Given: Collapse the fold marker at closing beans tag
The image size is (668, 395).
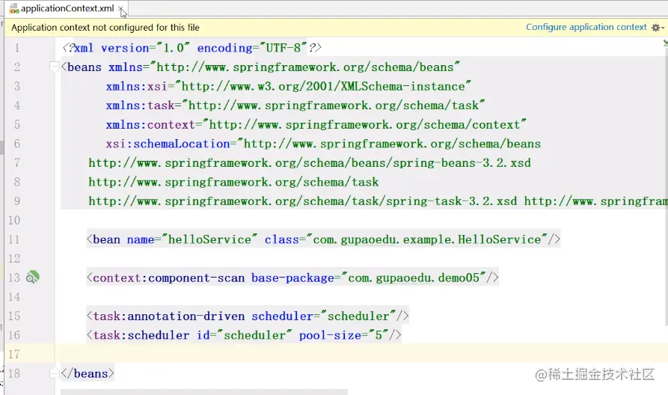Looking at the screenshot, I should 54,373.
